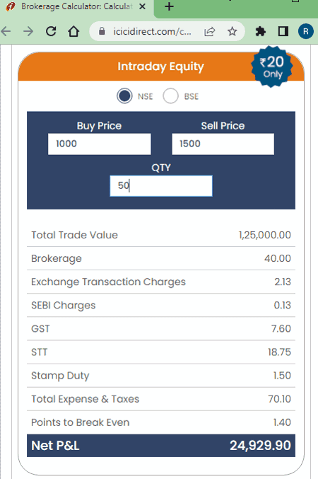318x479 pixels.
Task: Click the browser forward arrow
Action: [28, 31]
